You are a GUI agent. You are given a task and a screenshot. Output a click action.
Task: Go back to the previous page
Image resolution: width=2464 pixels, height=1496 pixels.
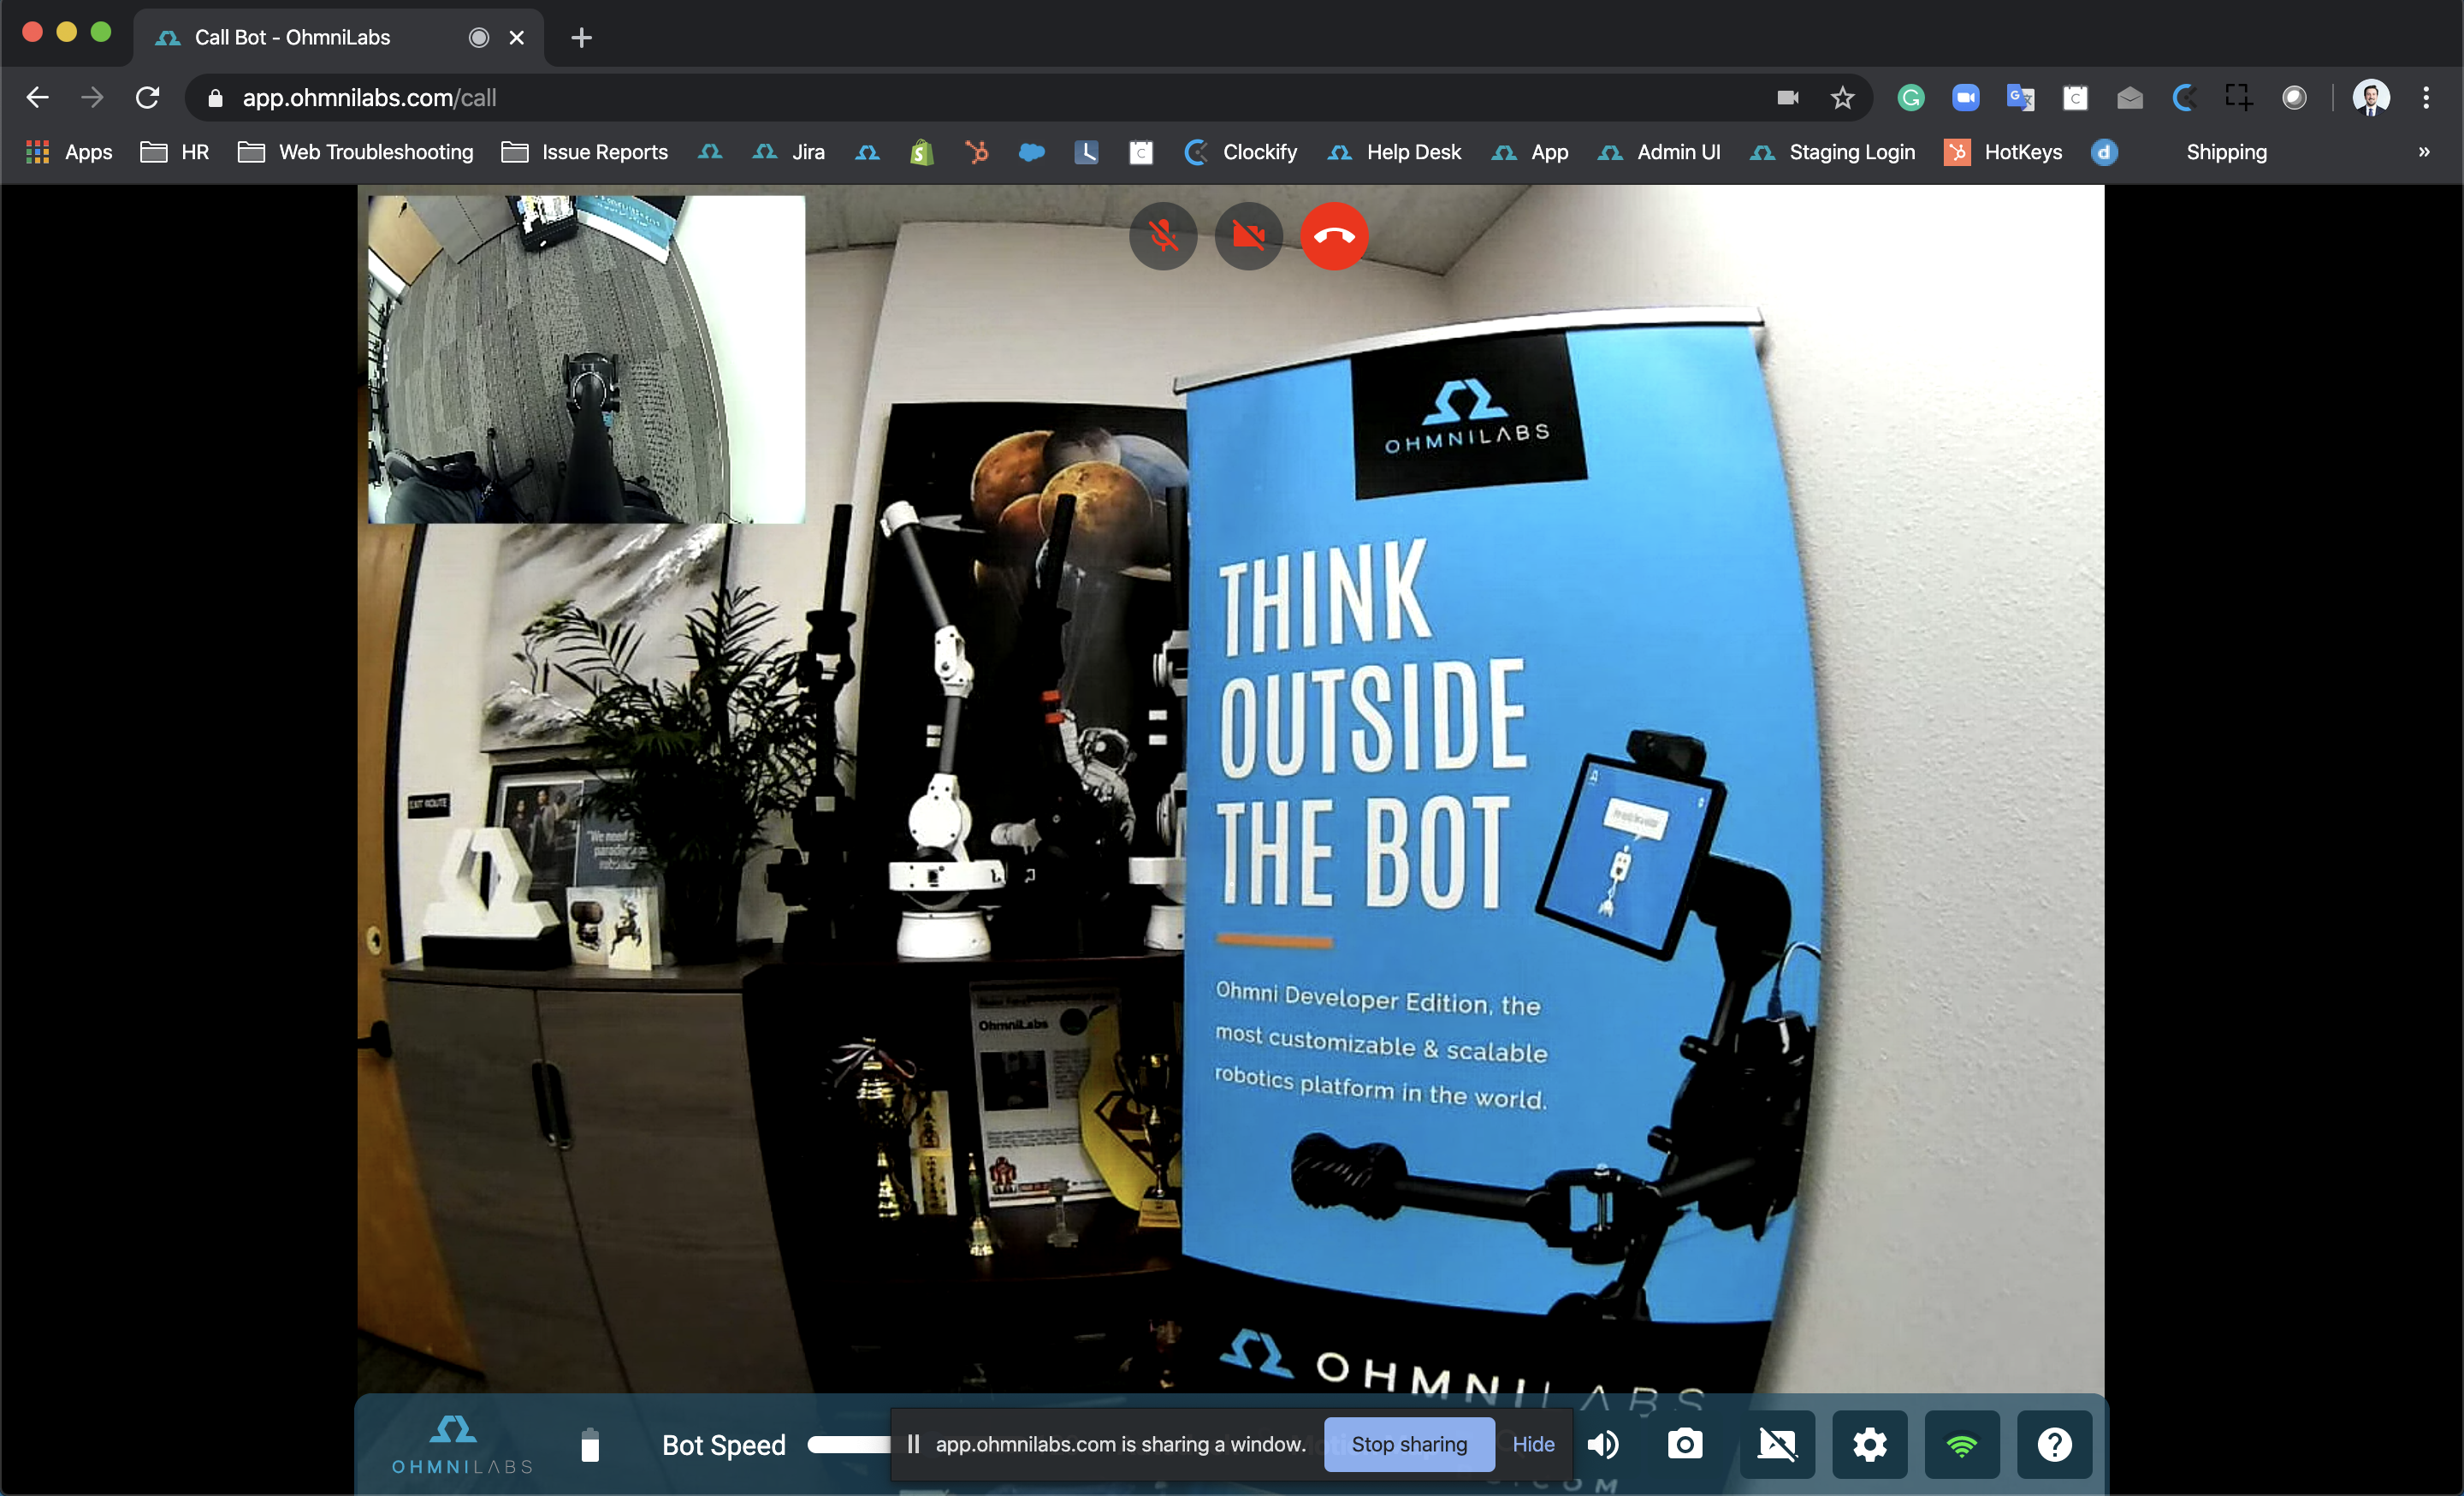38,97
